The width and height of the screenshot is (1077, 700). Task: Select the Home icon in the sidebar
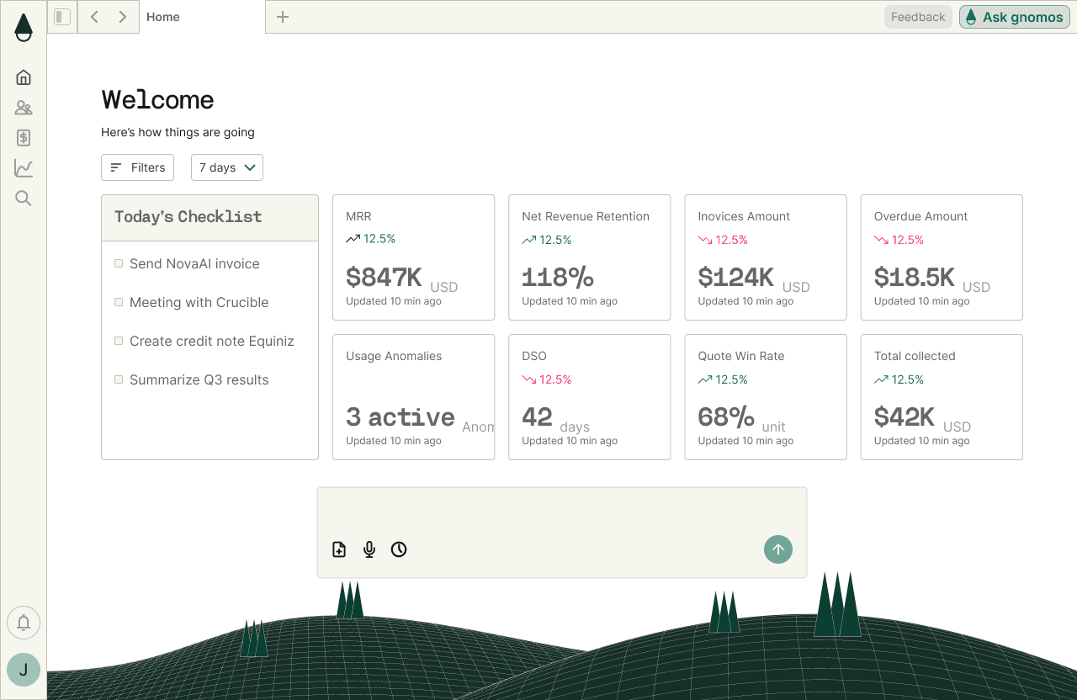point(23,77)
